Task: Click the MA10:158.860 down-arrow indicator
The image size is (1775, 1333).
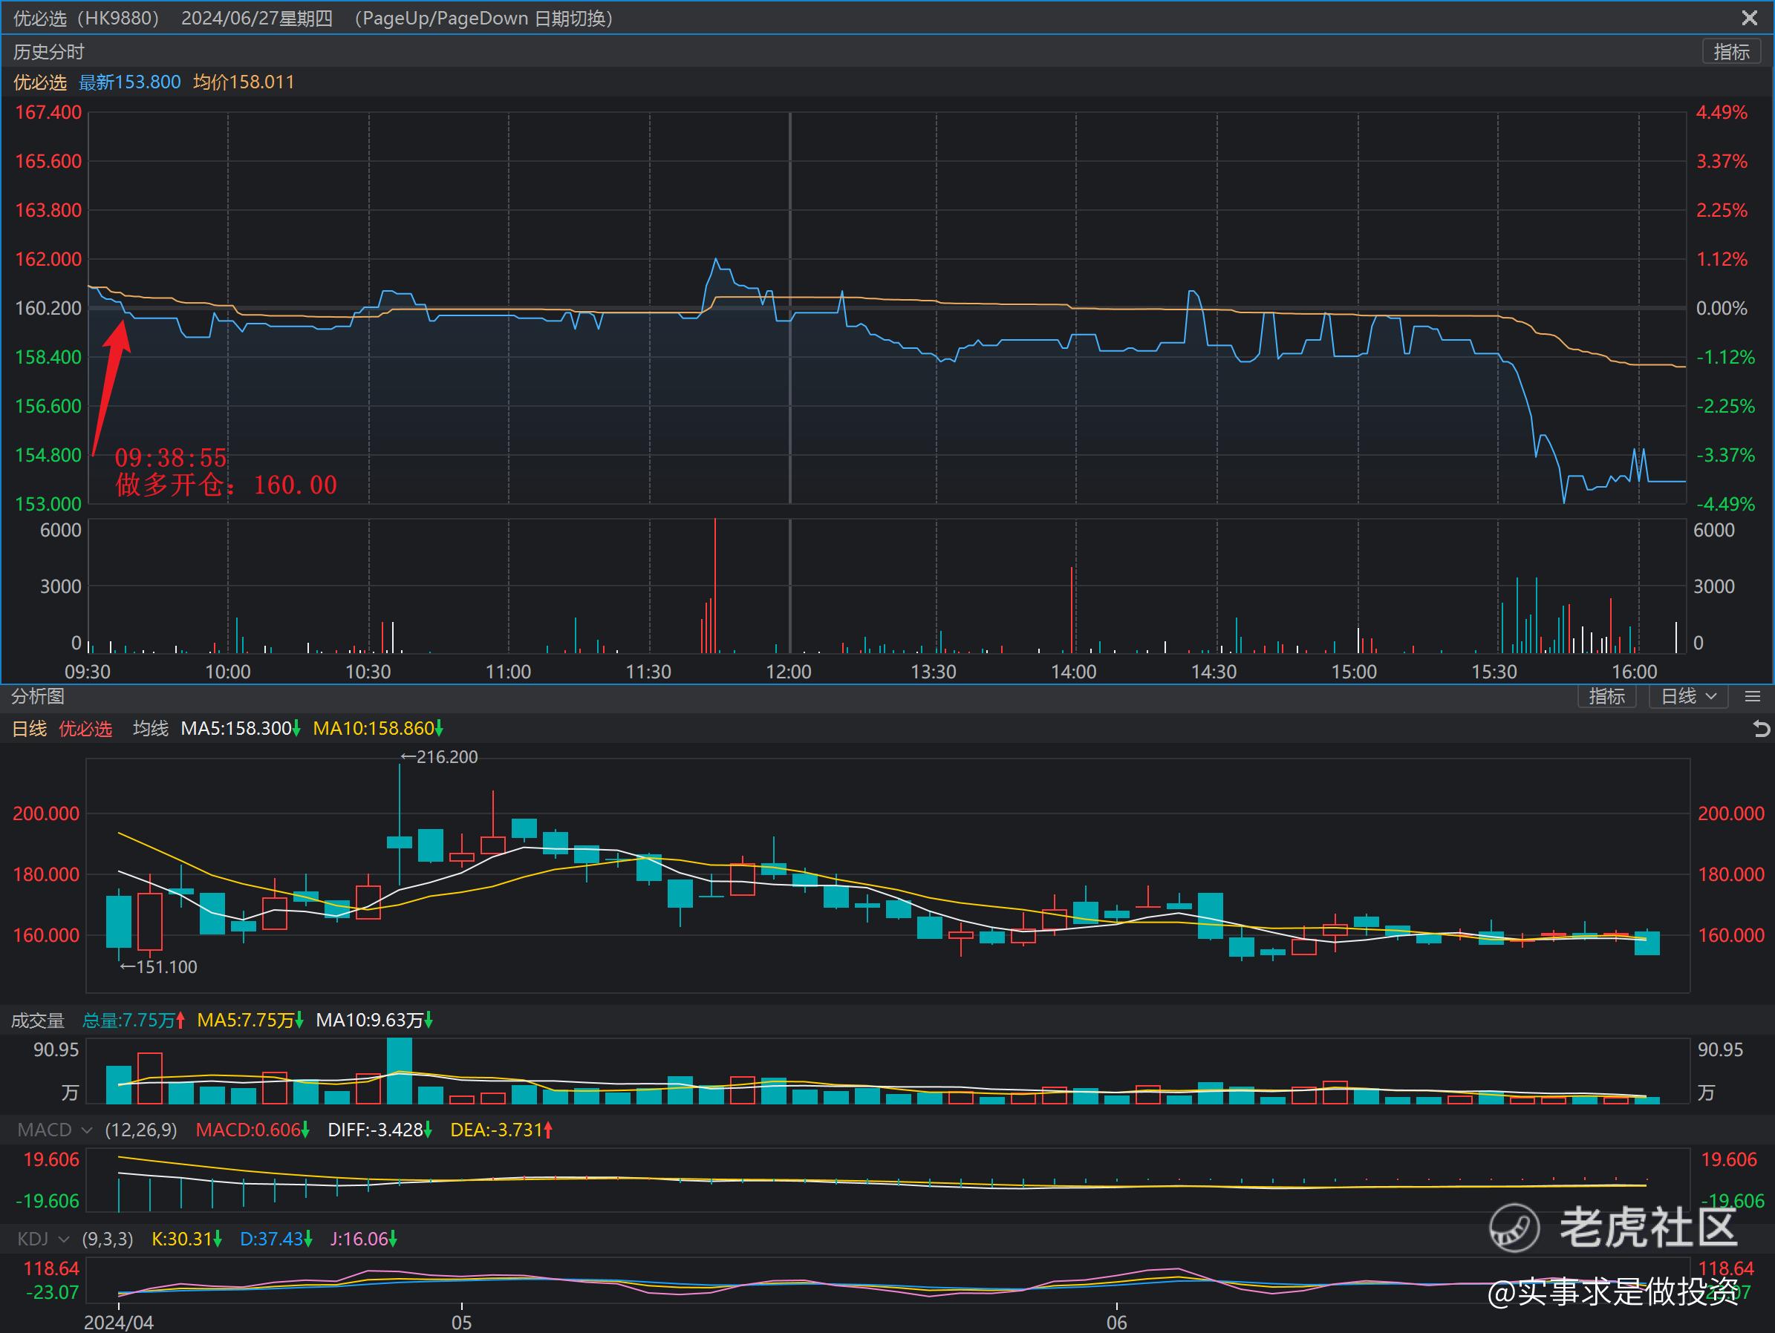Action: click(x=439, y=728)
